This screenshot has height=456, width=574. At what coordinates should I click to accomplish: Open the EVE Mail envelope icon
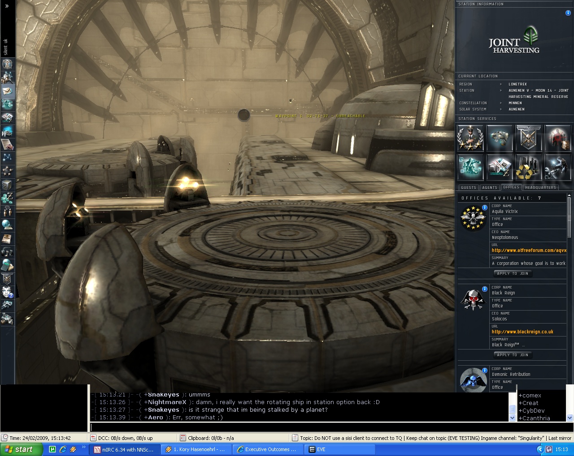[8, 90]
